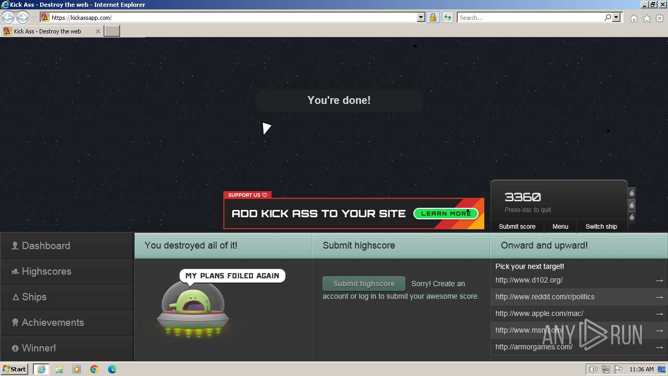
Task: Open Chrome taskbar icon
Action: 94,369
